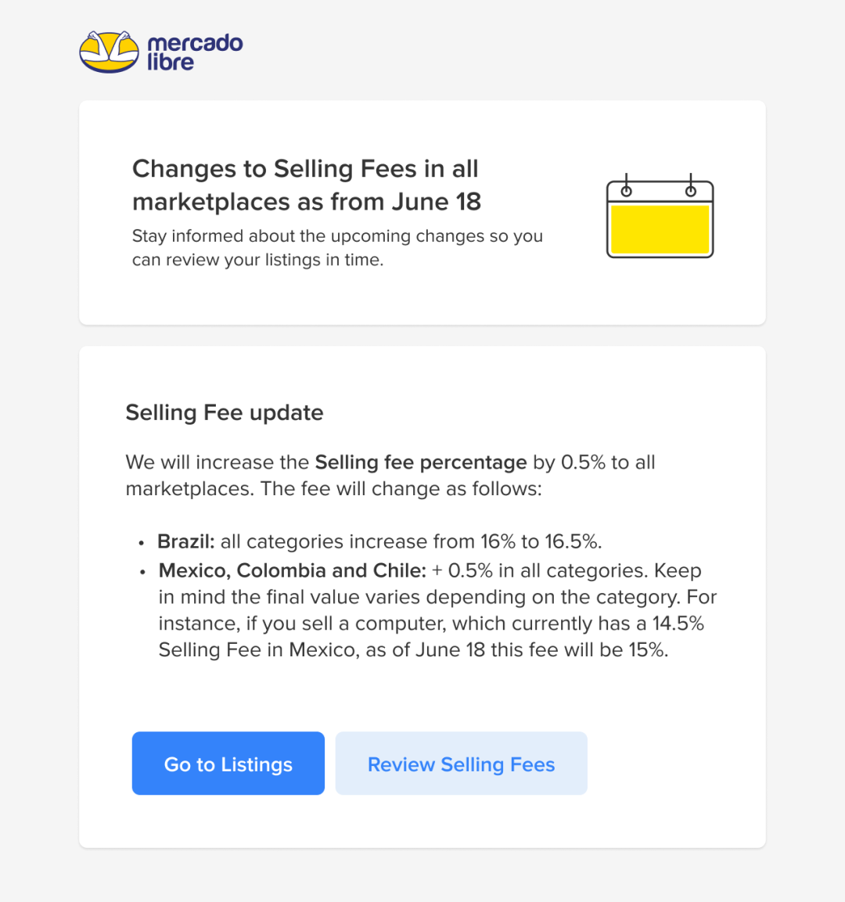
Task: Click the "0.5%" figure in the intro sentence
Action: tap(583, 462)
